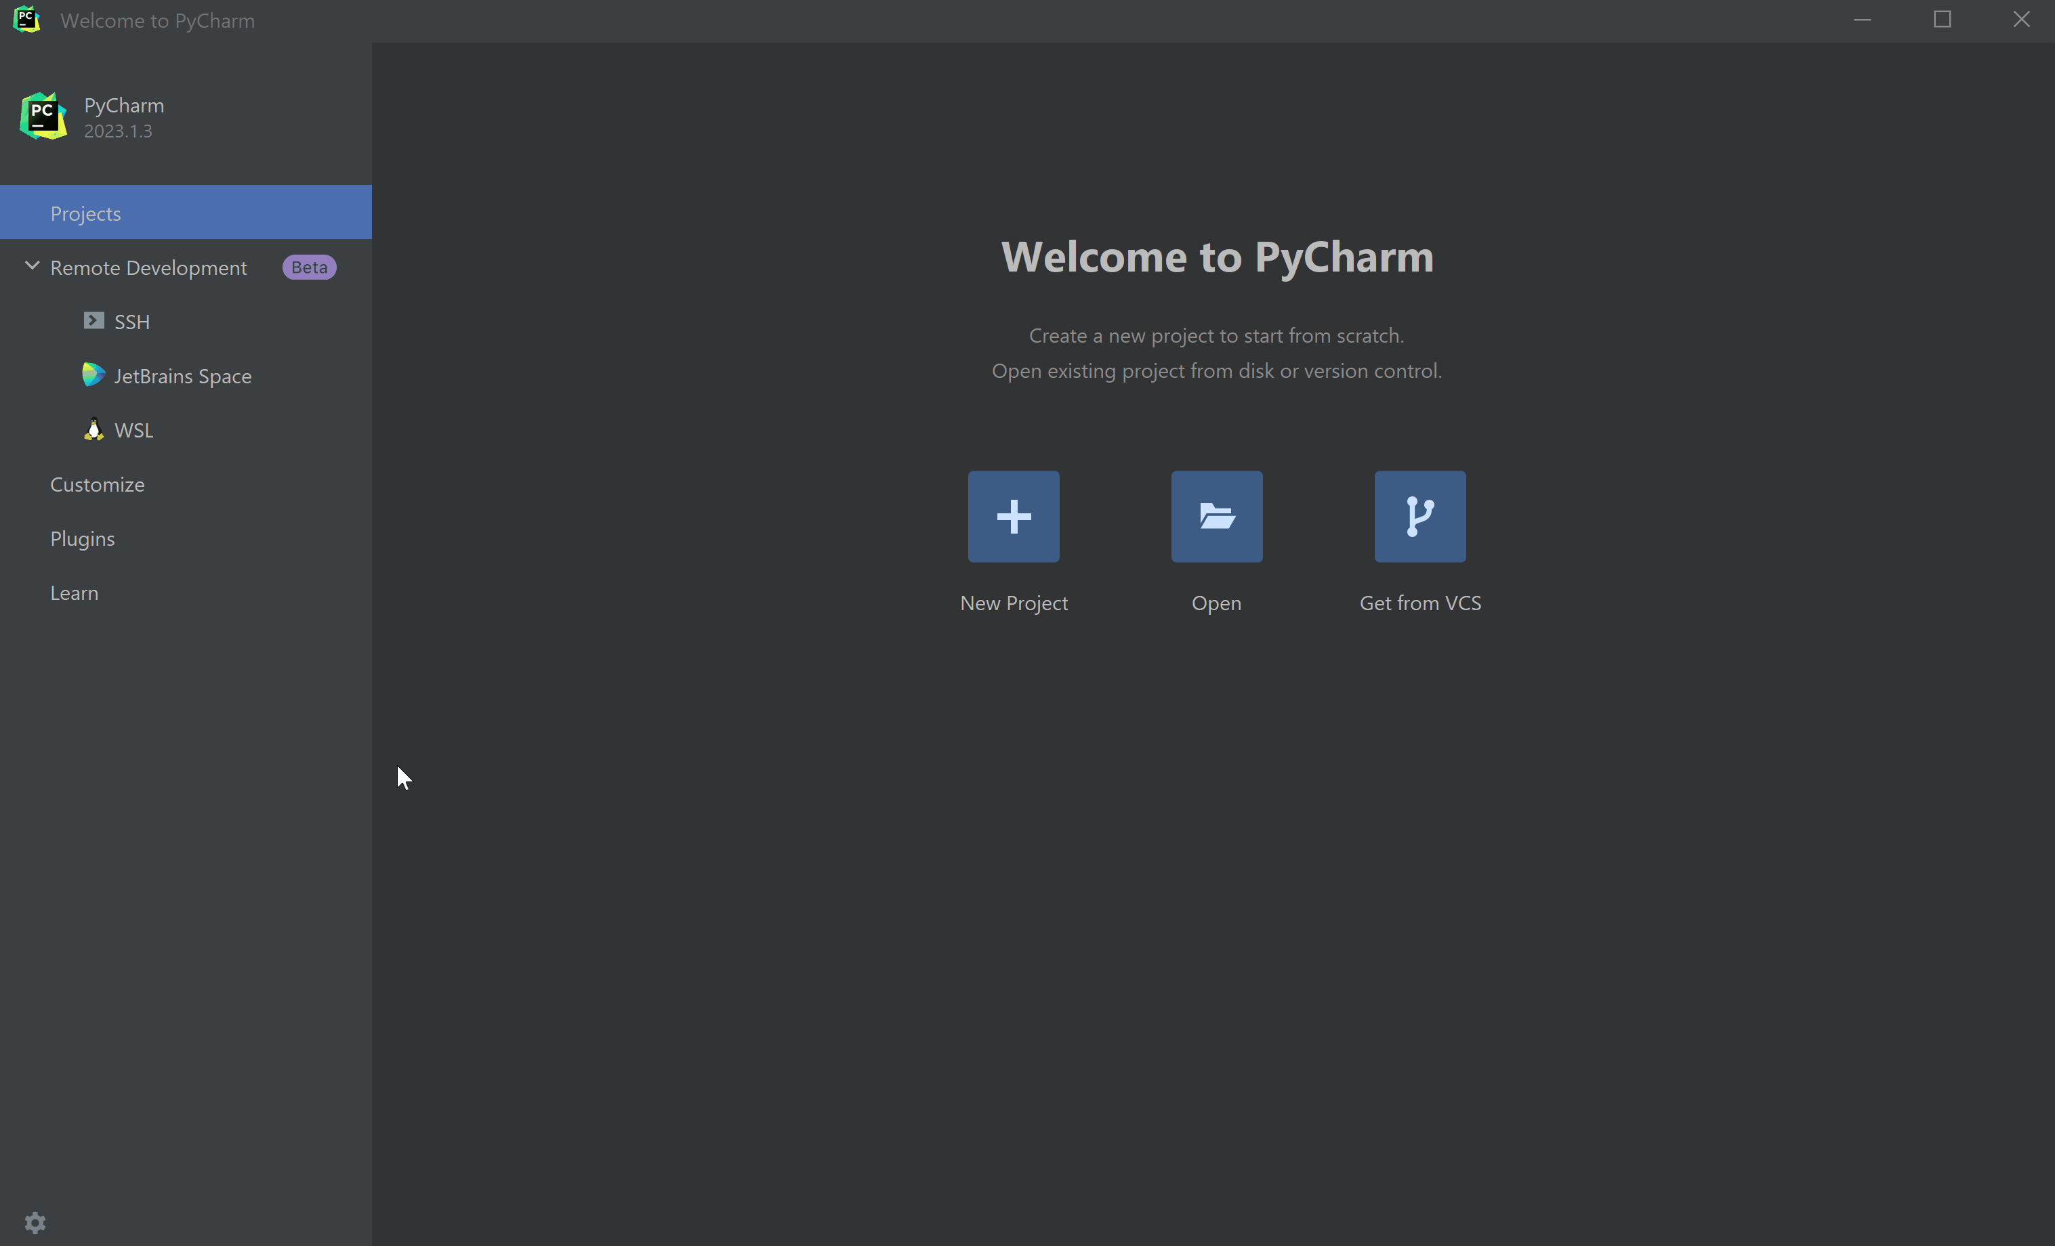Click the SSH terminal icon
The width and height of the screenshot is (2055, 1246).
tap(94, 321)
